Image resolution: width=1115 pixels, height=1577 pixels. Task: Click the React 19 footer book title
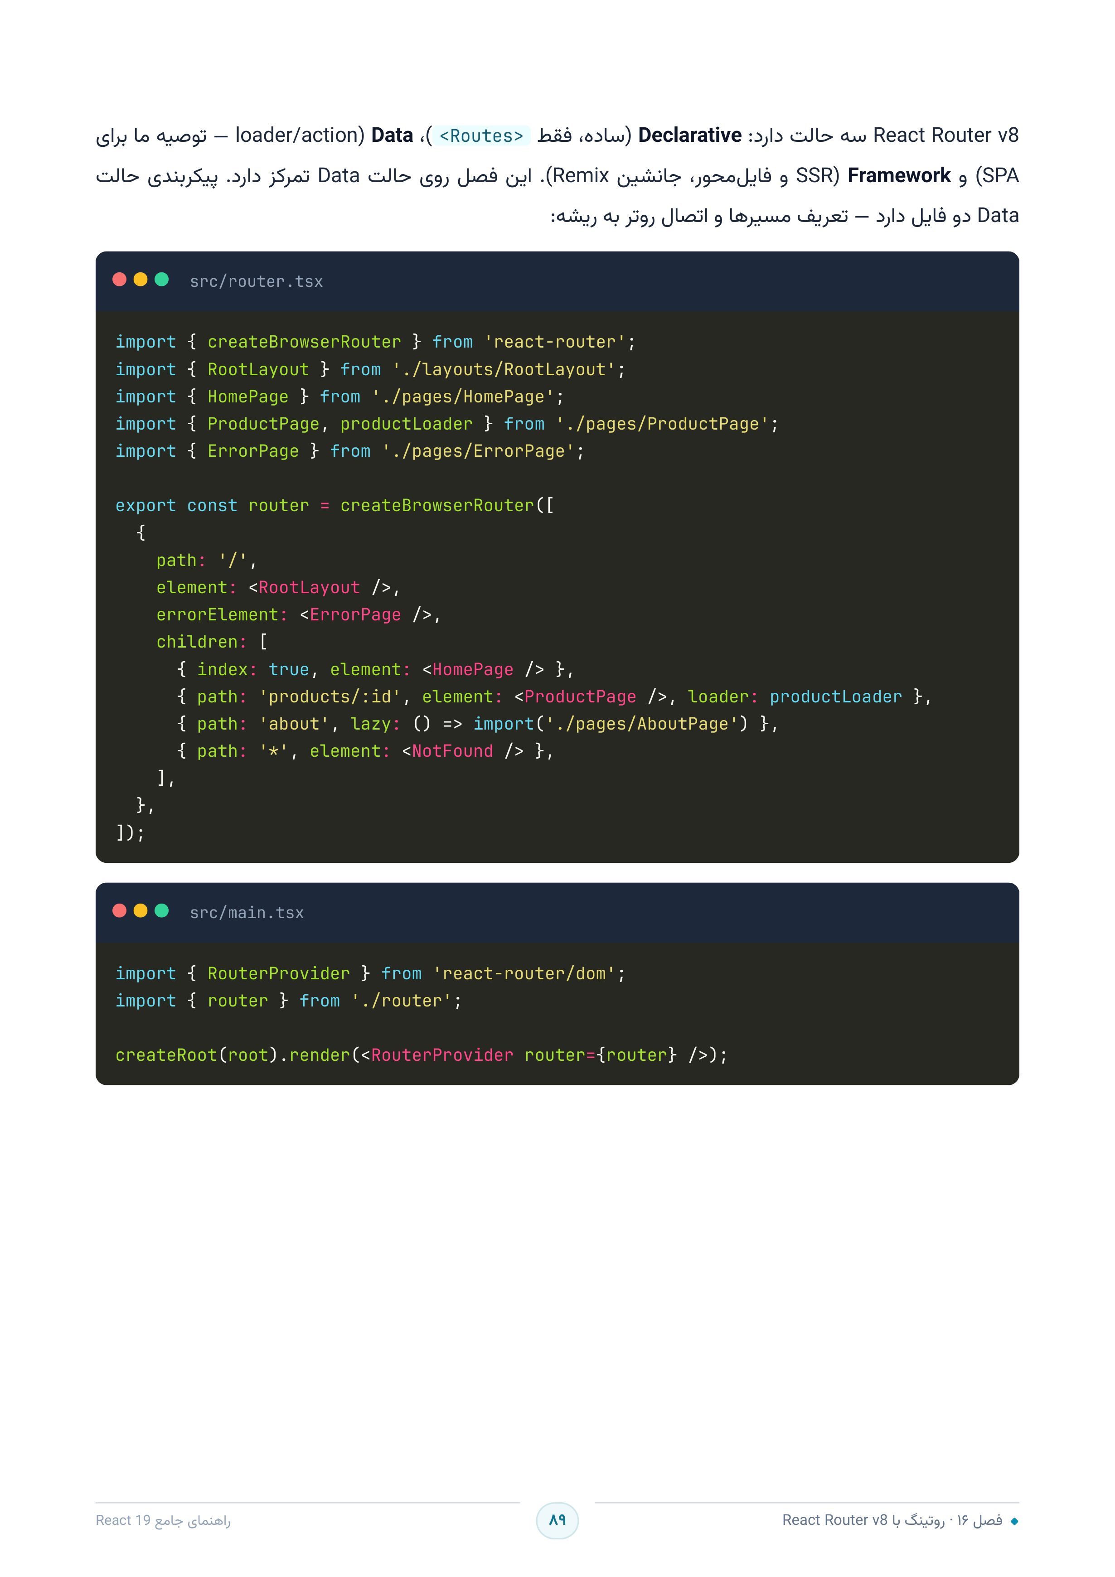(164, 1520)
